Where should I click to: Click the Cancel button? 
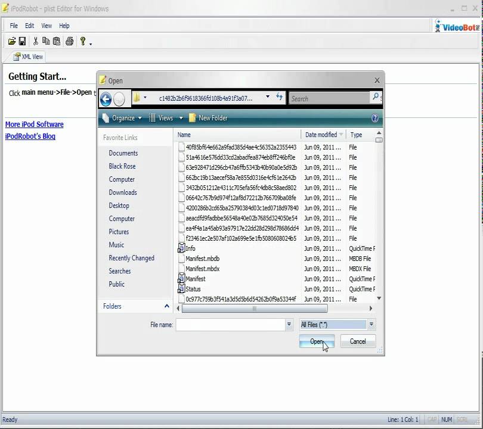[x=358, y=341]
